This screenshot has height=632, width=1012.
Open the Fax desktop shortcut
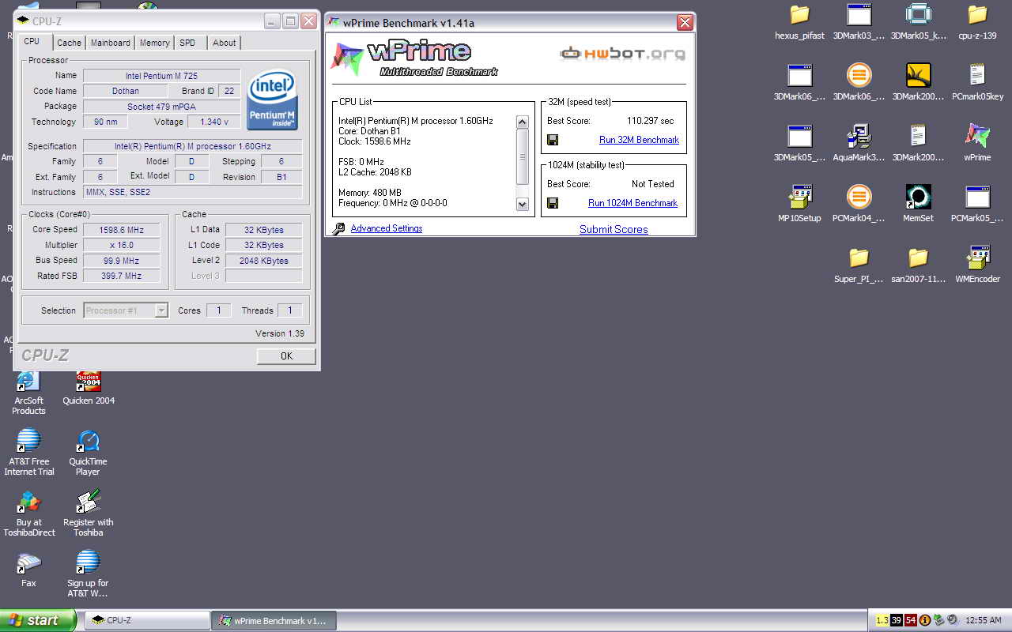coord(28,569)
